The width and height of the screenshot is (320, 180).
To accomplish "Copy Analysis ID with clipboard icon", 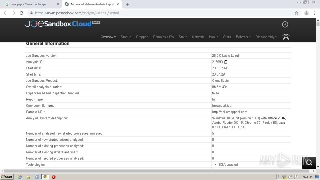I will [x=226, y=62].
